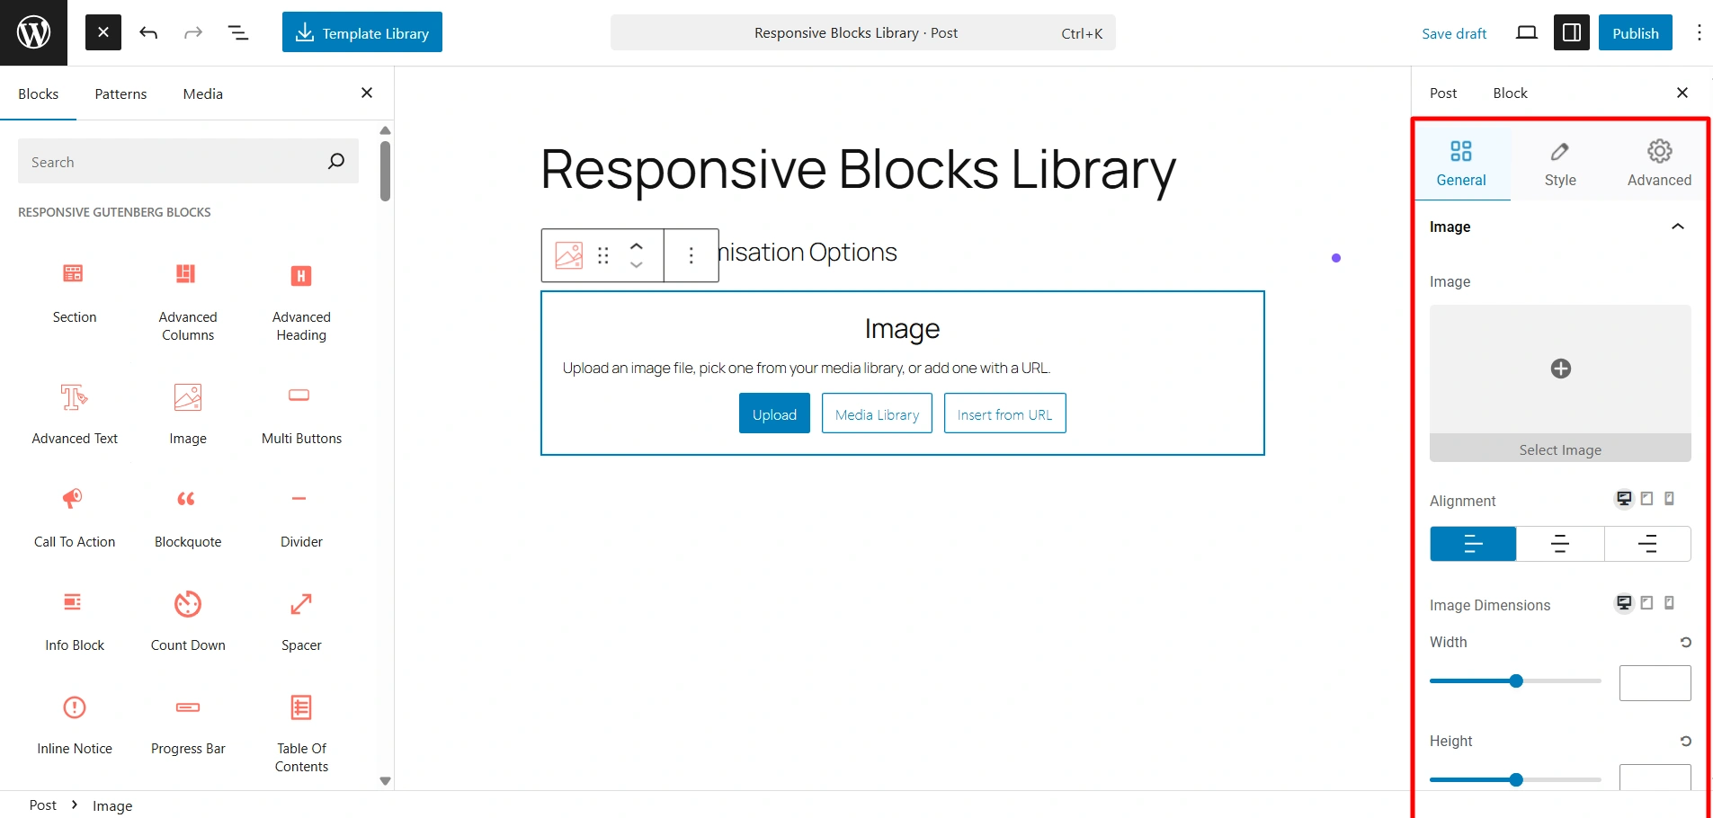Screen dimensions: 1713x818
Task: Open the Template Library
Action: pos(362,32)
